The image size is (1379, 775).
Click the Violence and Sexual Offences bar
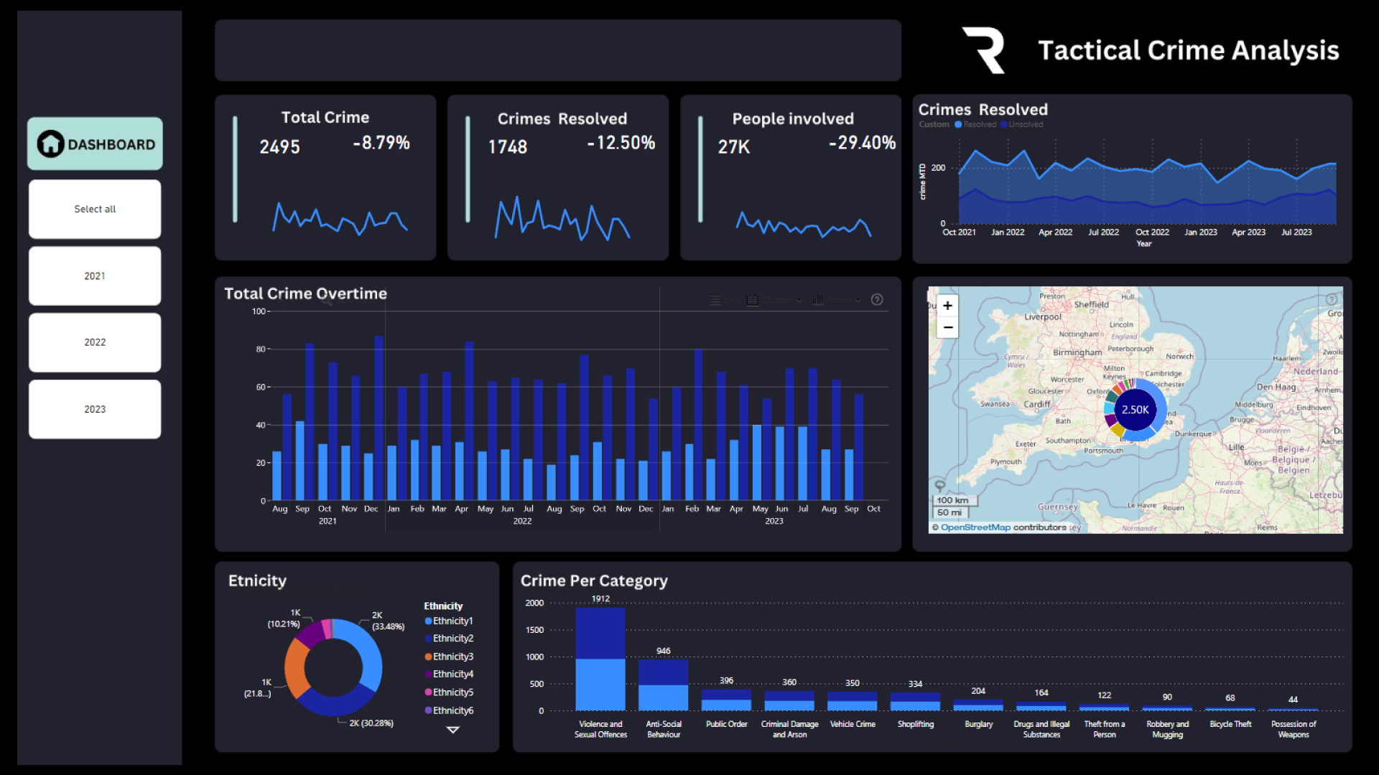600,659
